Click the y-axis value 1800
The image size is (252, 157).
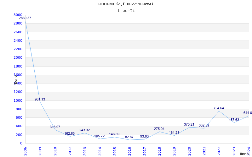tap(18, 66)
